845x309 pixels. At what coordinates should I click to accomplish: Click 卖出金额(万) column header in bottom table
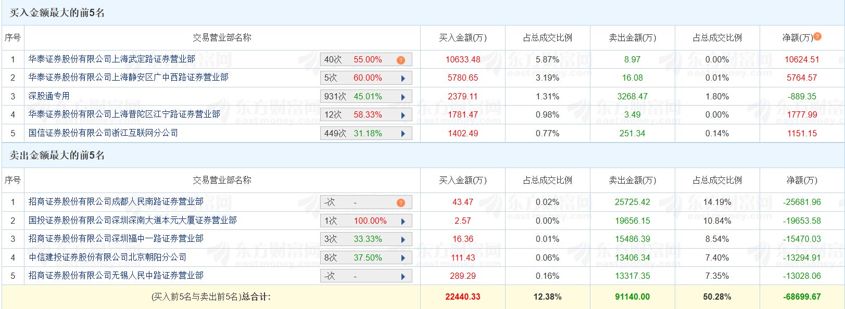click(632, 181)
